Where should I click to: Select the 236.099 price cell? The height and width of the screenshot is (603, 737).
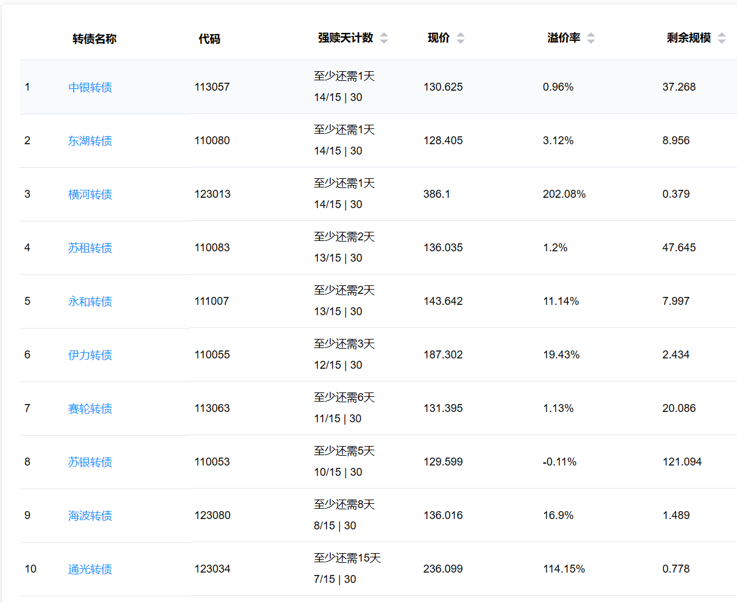click(443, 569)
